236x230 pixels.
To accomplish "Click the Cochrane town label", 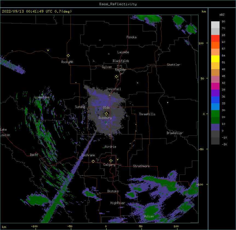I will (x=88, y=155).
